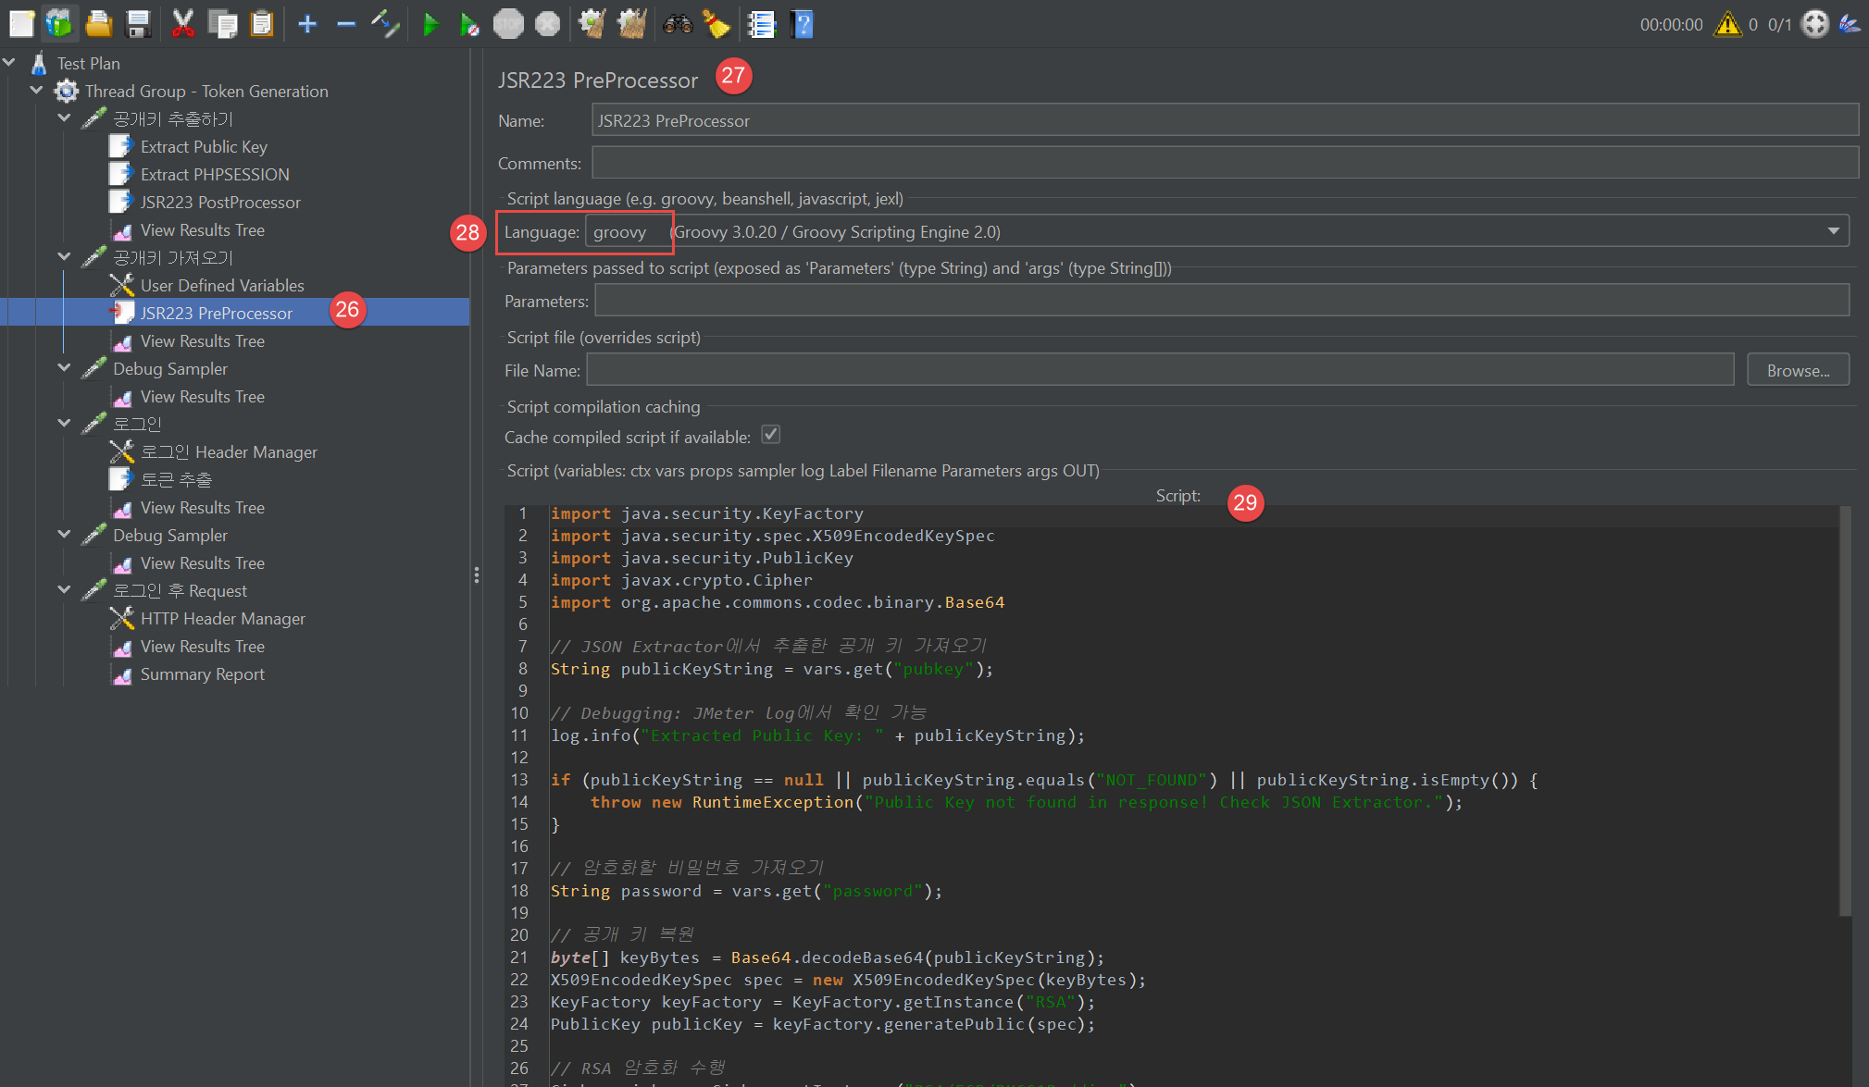Select Summary Report tree item
The image size is (1869, 1087).
[x=202, y=673]
